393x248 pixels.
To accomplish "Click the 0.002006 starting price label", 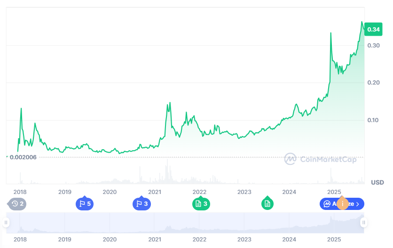I will click(x=23, y=157).
